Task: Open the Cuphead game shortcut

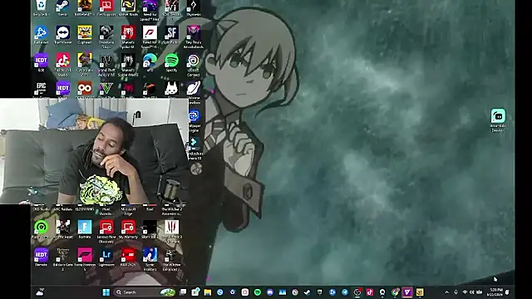Action: [85, 35]
